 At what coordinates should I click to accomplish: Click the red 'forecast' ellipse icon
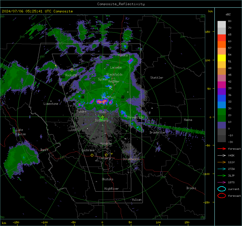pyautogui.click(x=222, y=196)
